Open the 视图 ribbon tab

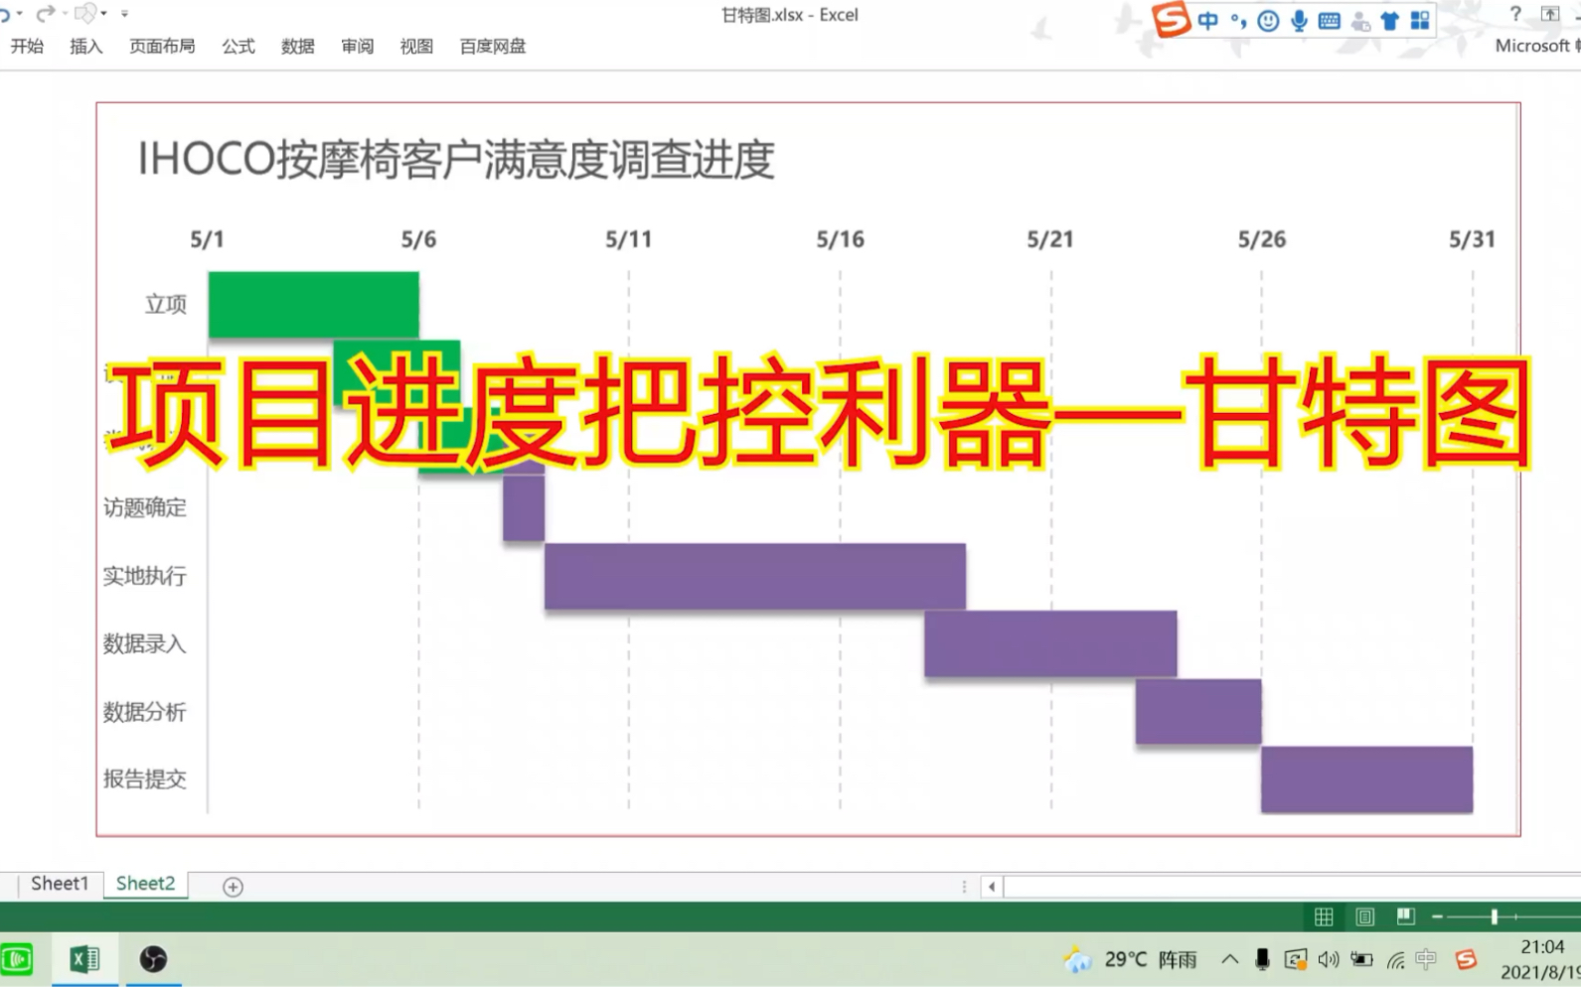[x=416, y=46]
